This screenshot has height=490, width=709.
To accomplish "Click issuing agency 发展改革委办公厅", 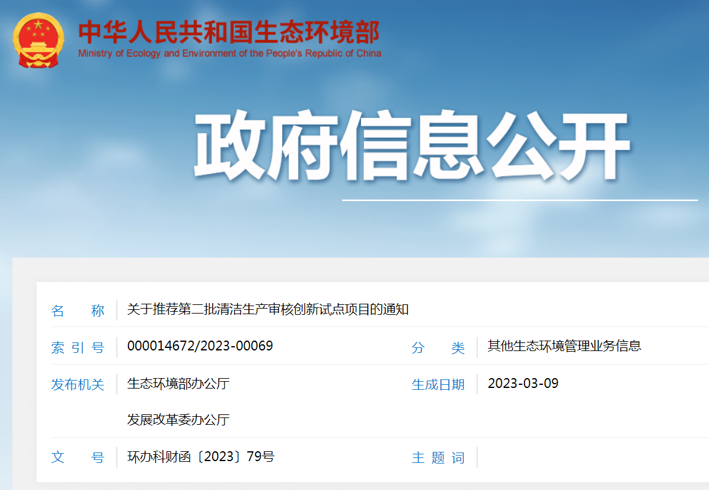I will [x=178, y=420].
